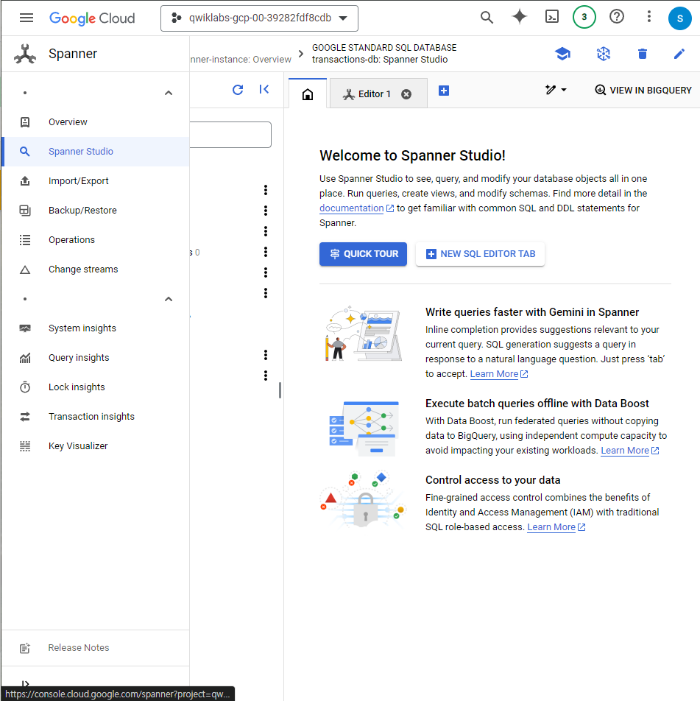Open the project selector qwiklabs-gcp-00-39282fdf8cdb
This screenshot has height=701, width=700.
pyautogui.click(x=259, y=18)
